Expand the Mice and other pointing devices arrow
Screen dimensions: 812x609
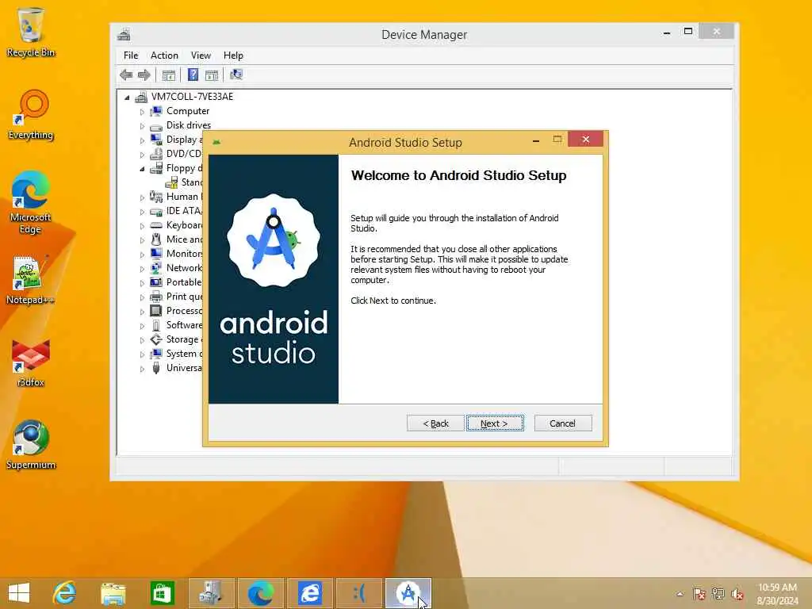tap(142, 239)
